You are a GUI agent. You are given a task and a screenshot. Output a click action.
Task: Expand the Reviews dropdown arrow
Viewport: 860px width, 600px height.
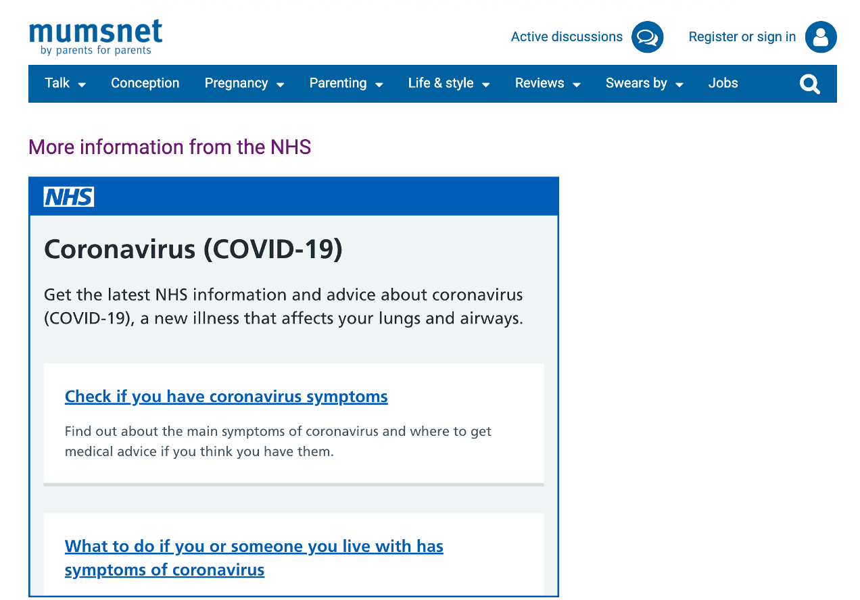pos(577,85)
